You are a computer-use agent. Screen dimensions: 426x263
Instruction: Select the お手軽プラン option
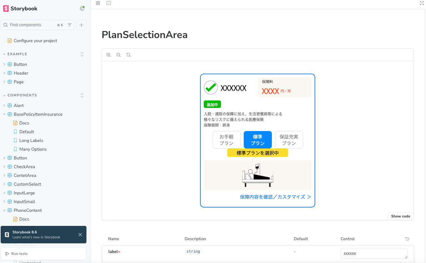(x=226, y=139)
